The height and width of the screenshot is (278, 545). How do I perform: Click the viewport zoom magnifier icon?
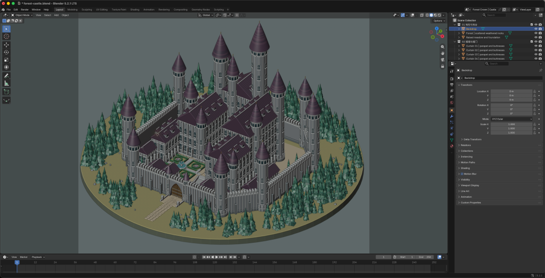pos(443,47)
